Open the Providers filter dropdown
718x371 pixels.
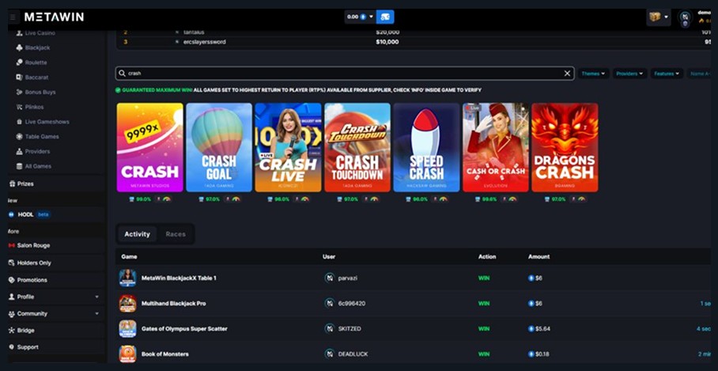[630, 74]
